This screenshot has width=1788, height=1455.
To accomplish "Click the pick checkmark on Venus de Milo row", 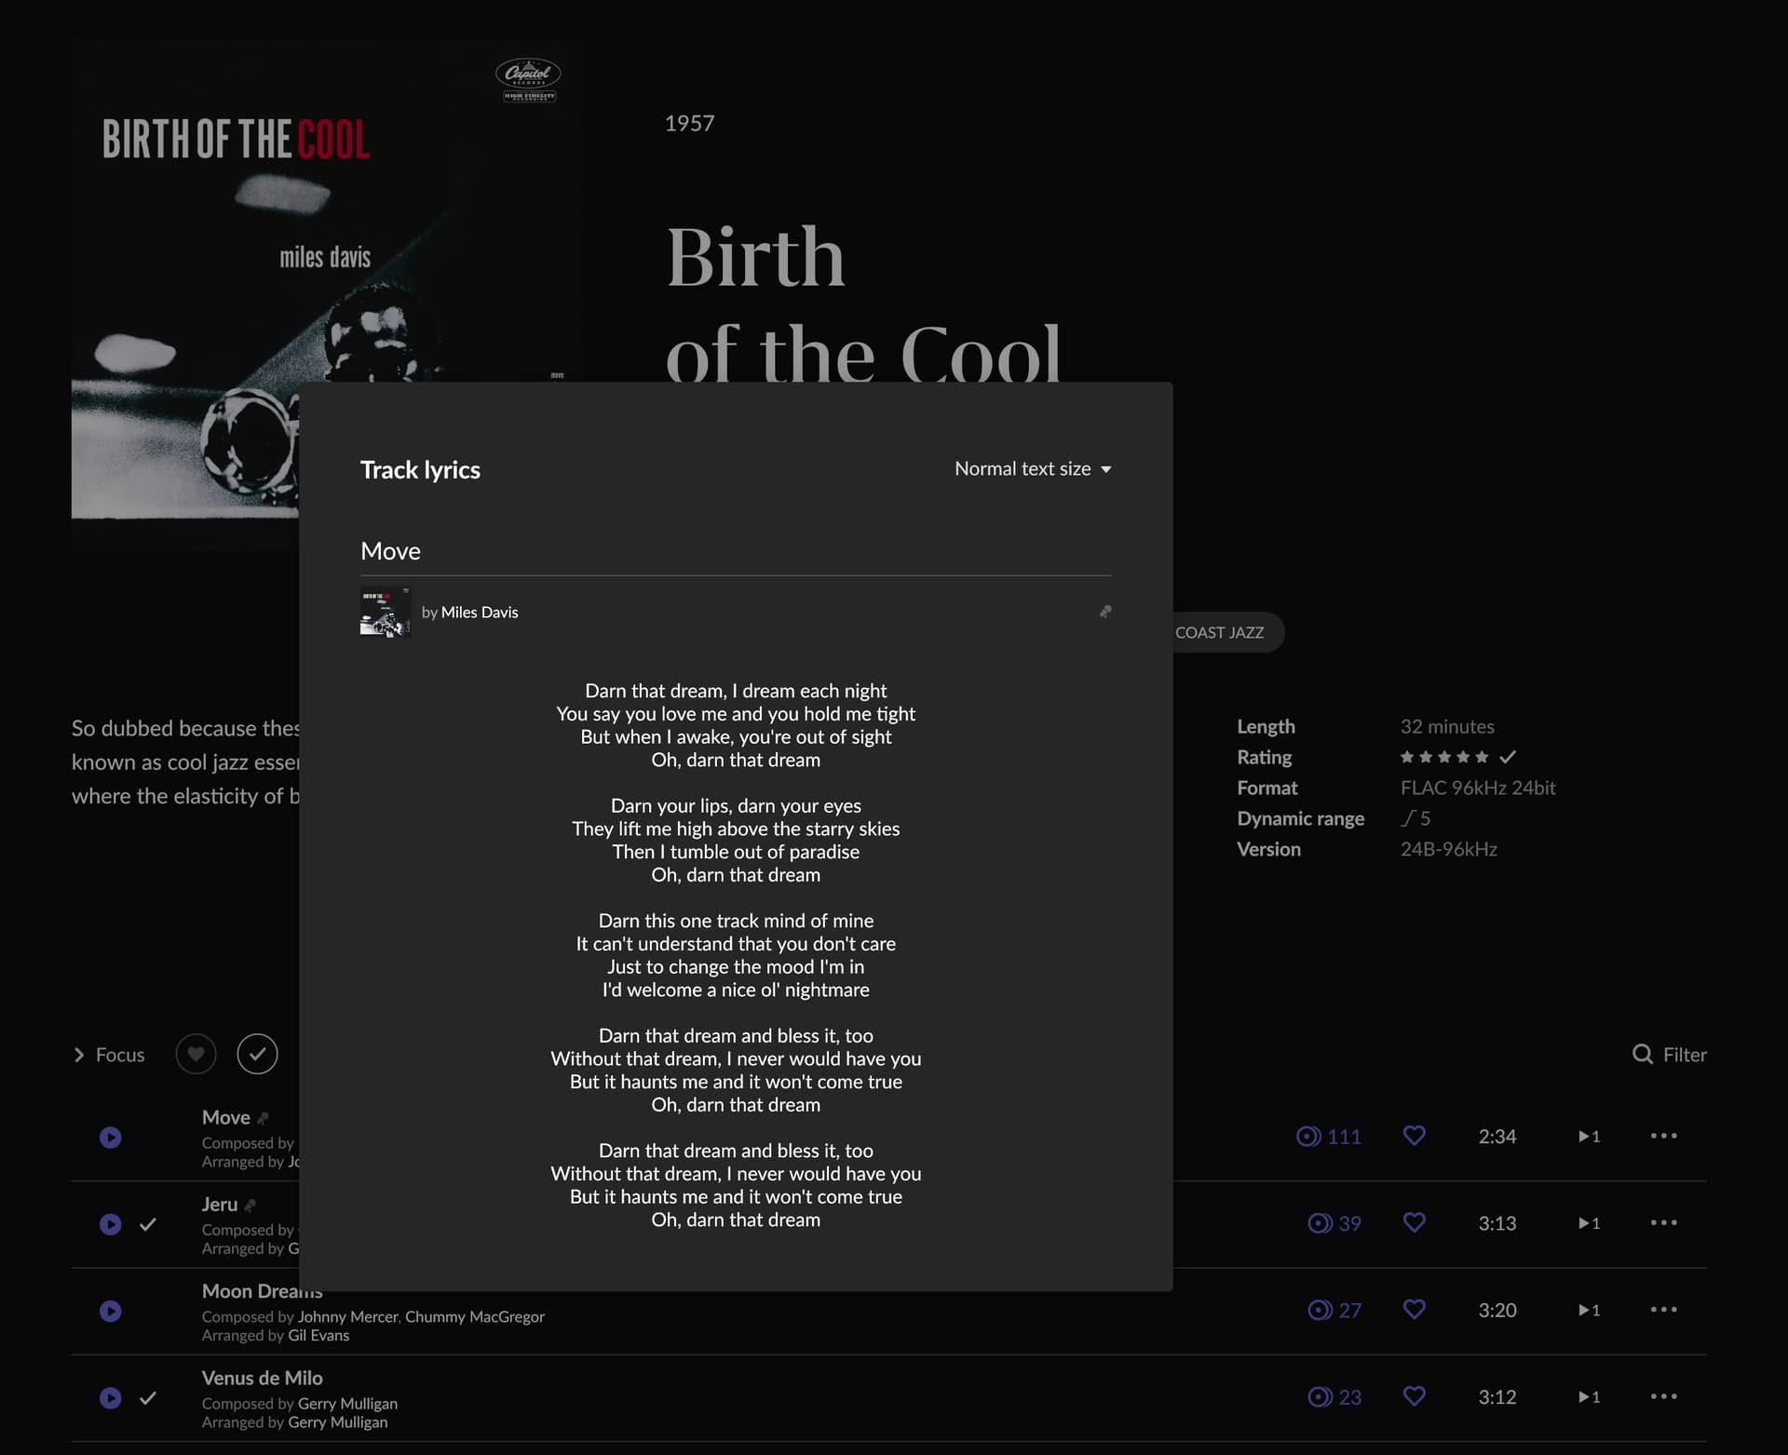I will click(147, 1397).
